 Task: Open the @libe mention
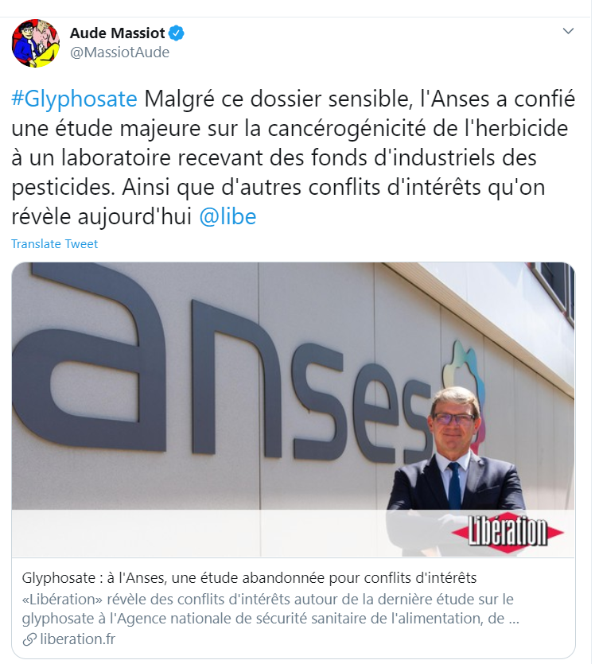click(x=227, y=217)
